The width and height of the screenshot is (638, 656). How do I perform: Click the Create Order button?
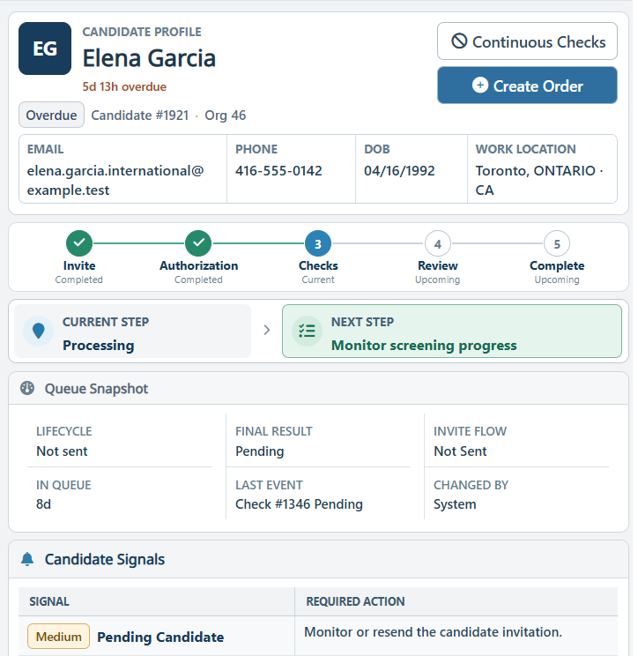click(x=527, y=86)
